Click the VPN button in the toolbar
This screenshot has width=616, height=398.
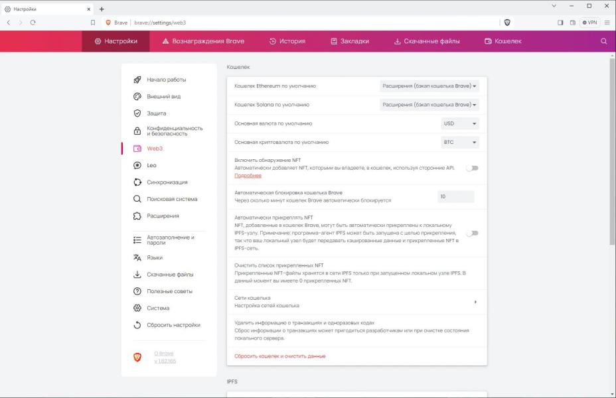pyautogui.click(x=589, y=23)
